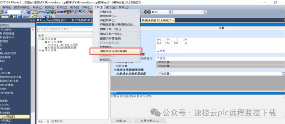The image size is (285, 124).
Task: Click the 工具(T) menu
Action: (99, 7)
